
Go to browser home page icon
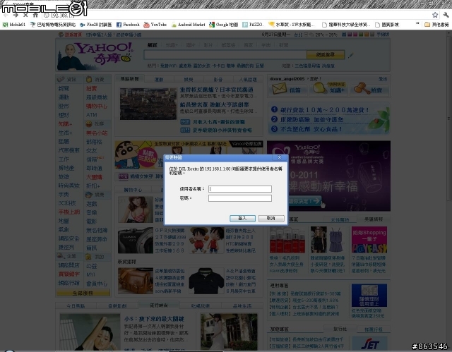coord(35,15)
